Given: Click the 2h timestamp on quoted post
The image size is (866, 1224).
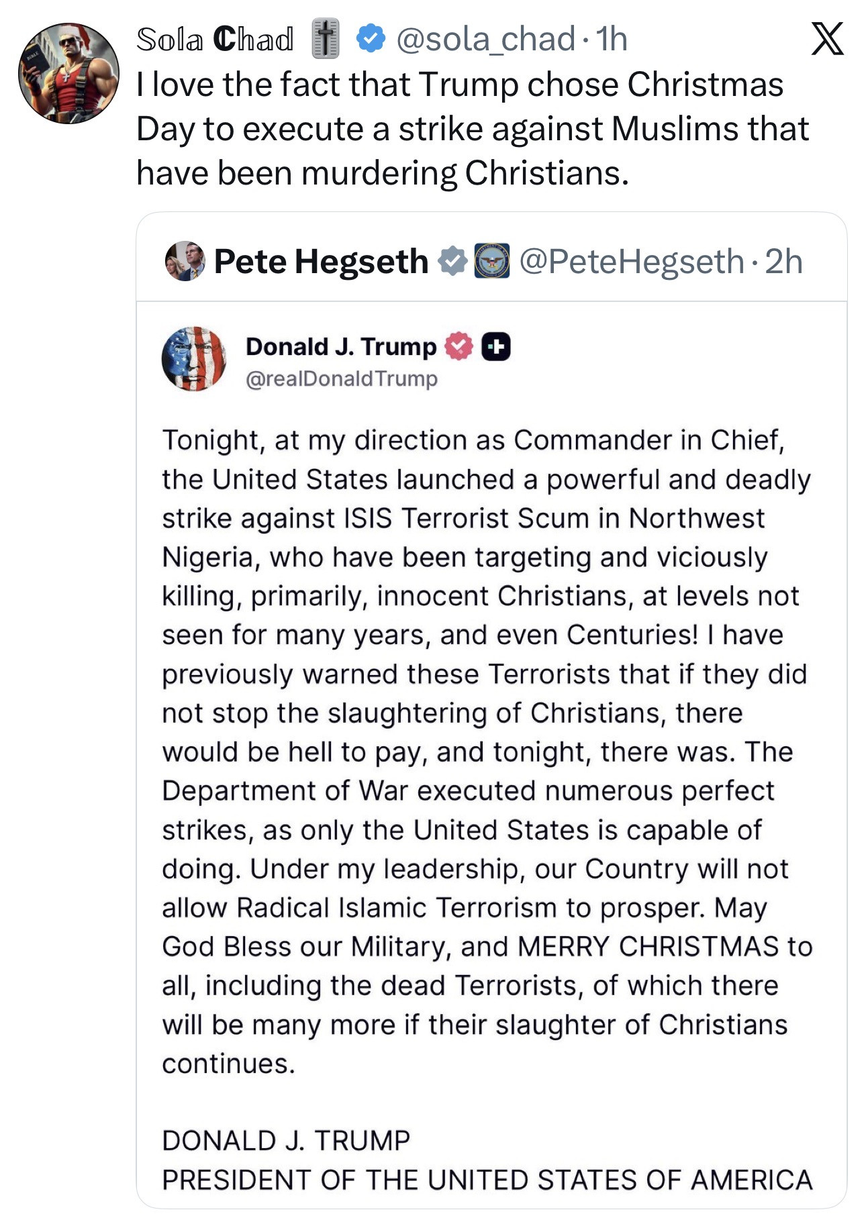Looking at the screenshot, I should (783, 261).
